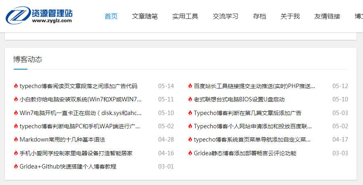Open 友情链接 in the navigation bar
The image size is (363, 185).
point(327,16)
